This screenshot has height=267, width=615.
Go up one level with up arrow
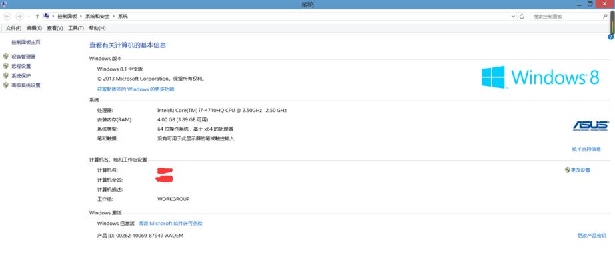coord(37,17)
